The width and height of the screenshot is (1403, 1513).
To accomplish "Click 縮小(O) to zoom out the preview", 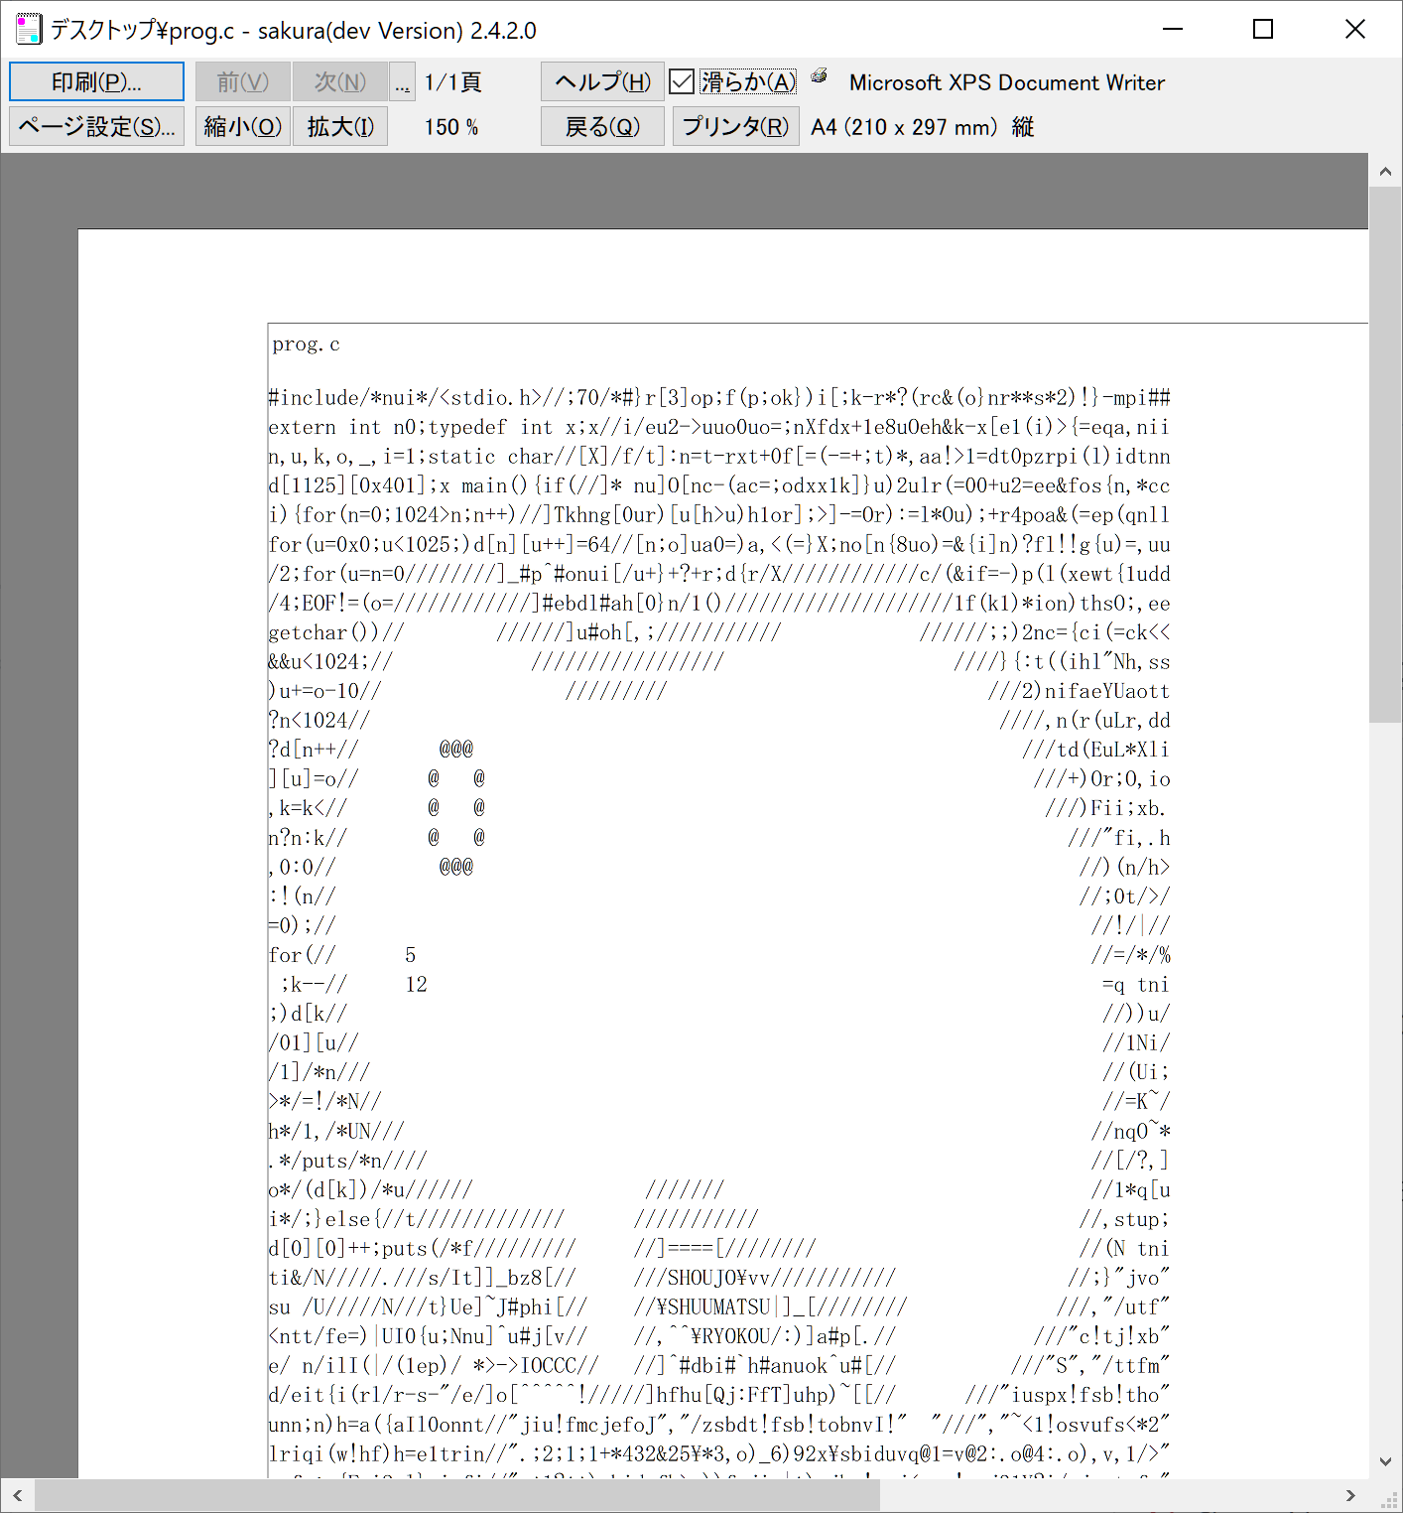I will pyautogui.click(x=242, y=126).
